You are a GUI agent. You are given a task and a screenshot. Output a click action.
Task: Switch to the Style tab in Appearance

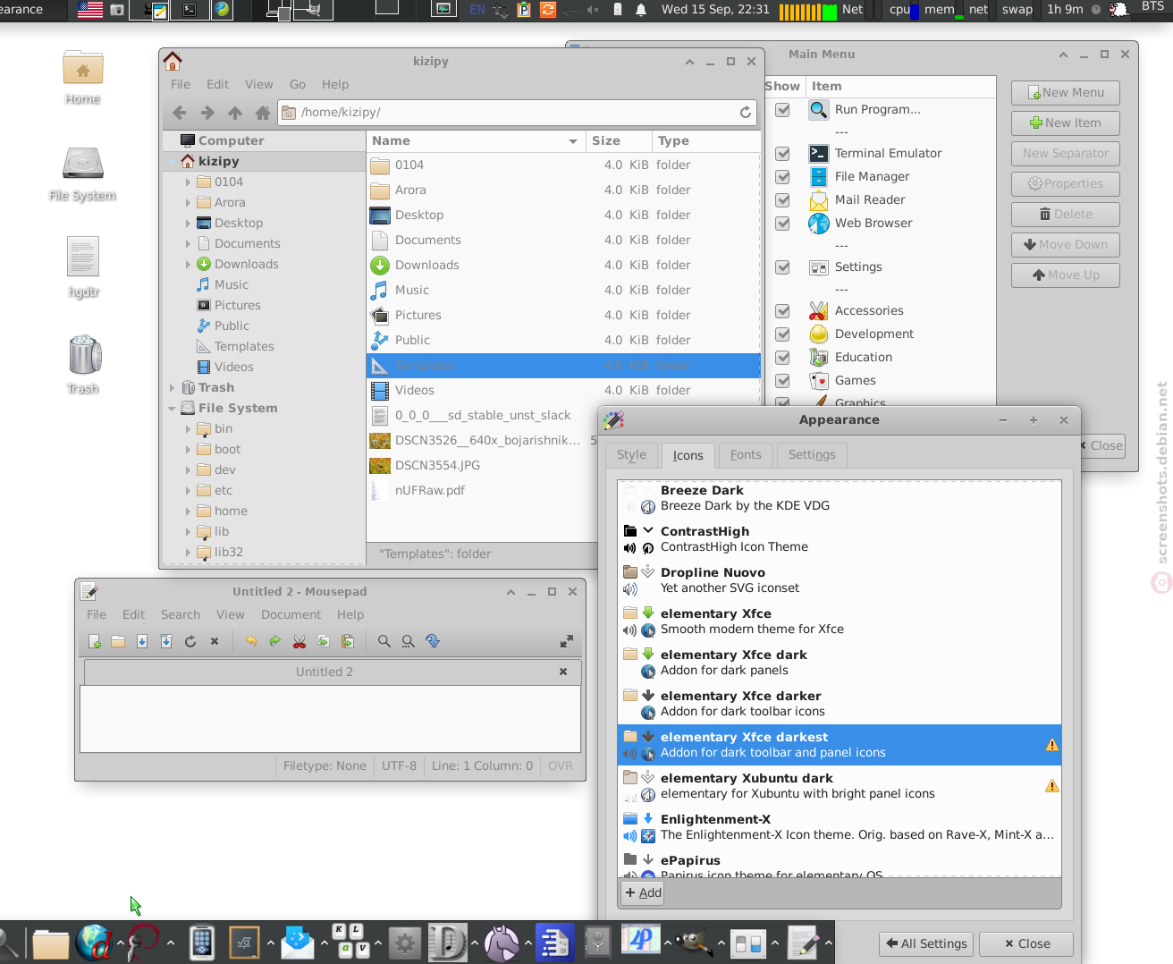[x=631, y=454]
